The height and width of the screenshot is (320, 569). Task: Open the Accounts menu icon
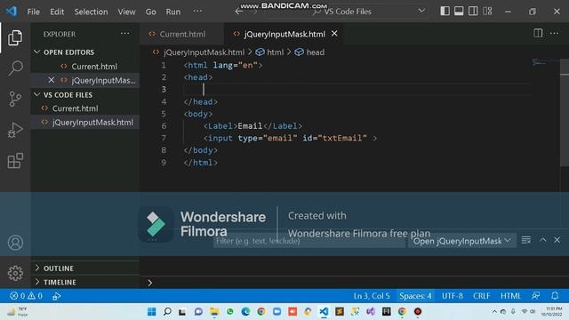(15, 243)
